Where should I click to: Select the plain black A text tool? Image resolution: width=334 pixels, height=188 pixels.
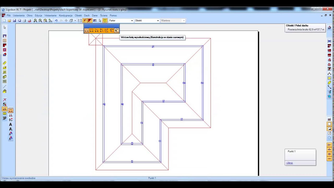click(x=11, y=125)
